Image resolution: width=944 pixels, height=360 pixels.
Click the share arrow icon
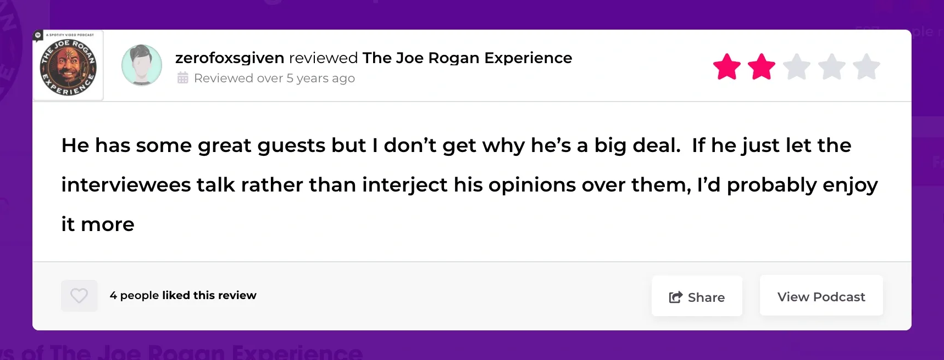(x=675, y=297)
